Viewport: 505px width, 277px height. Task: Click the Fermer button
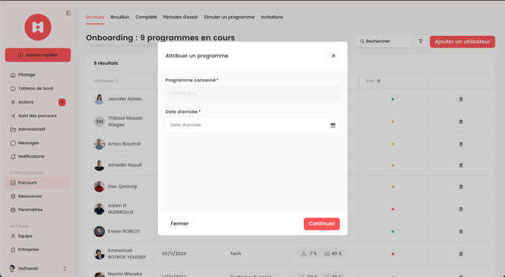179,224
